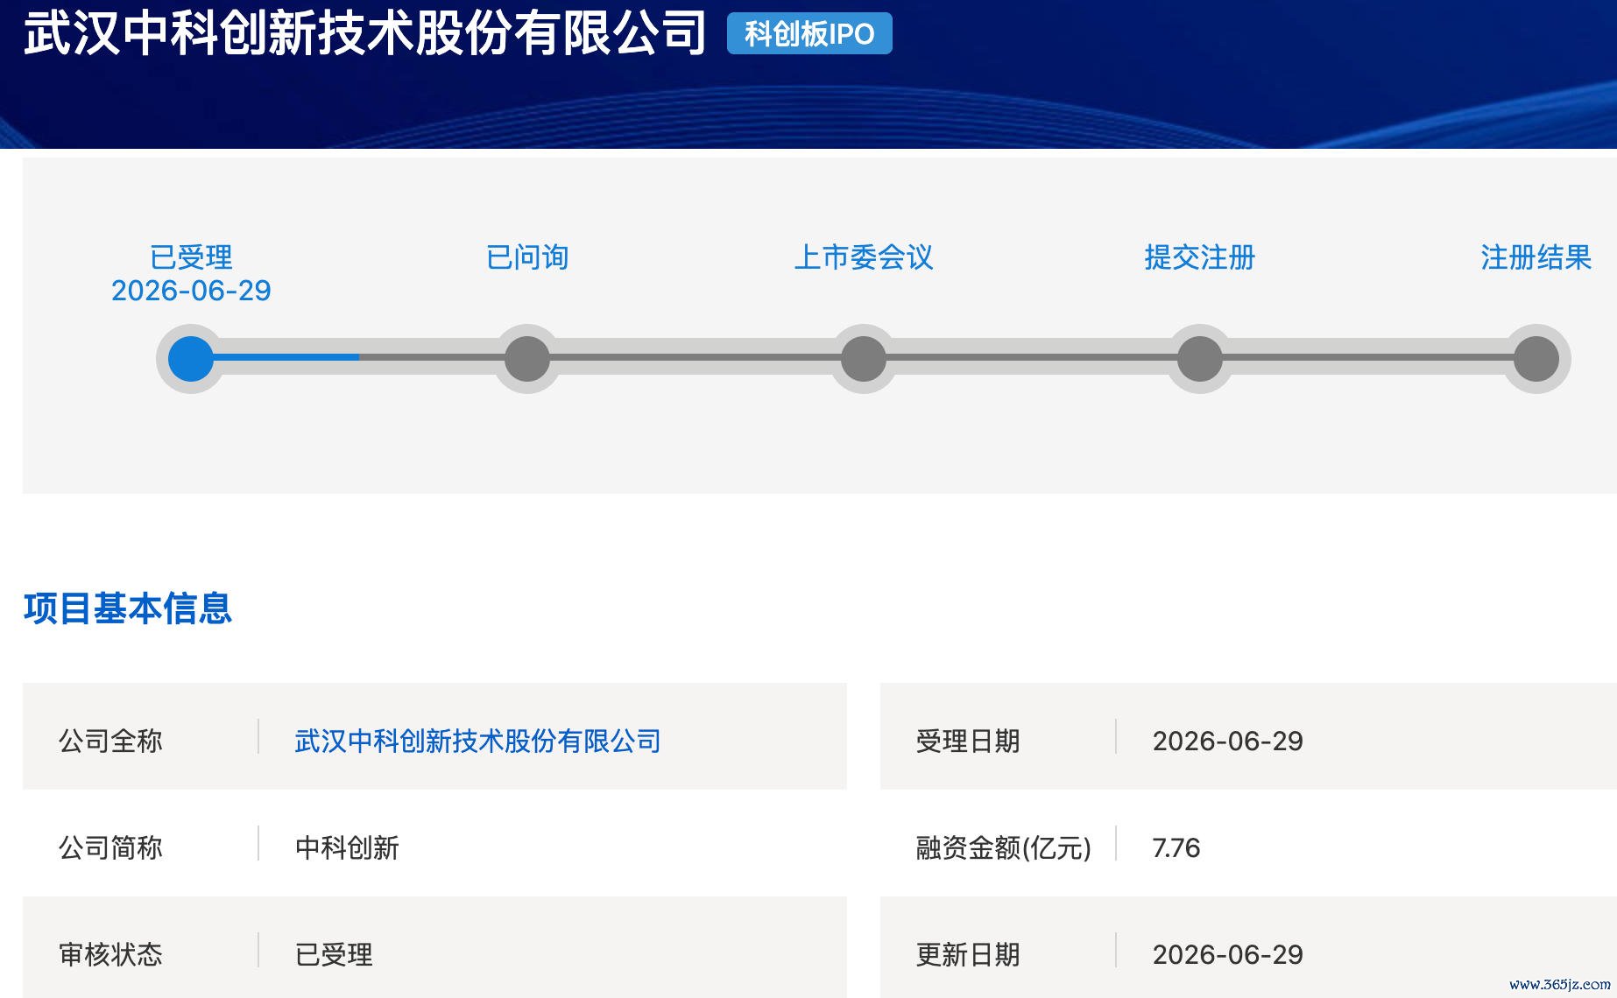Click the 科创板IPO badge
The image size is (1617, 998).
(x=809, y=33)
